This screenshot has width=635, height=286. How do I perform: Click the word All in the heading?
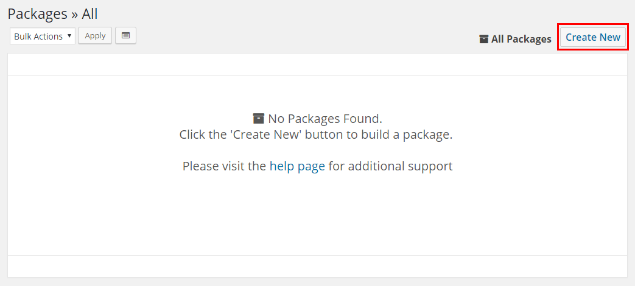tap(90, 14)
